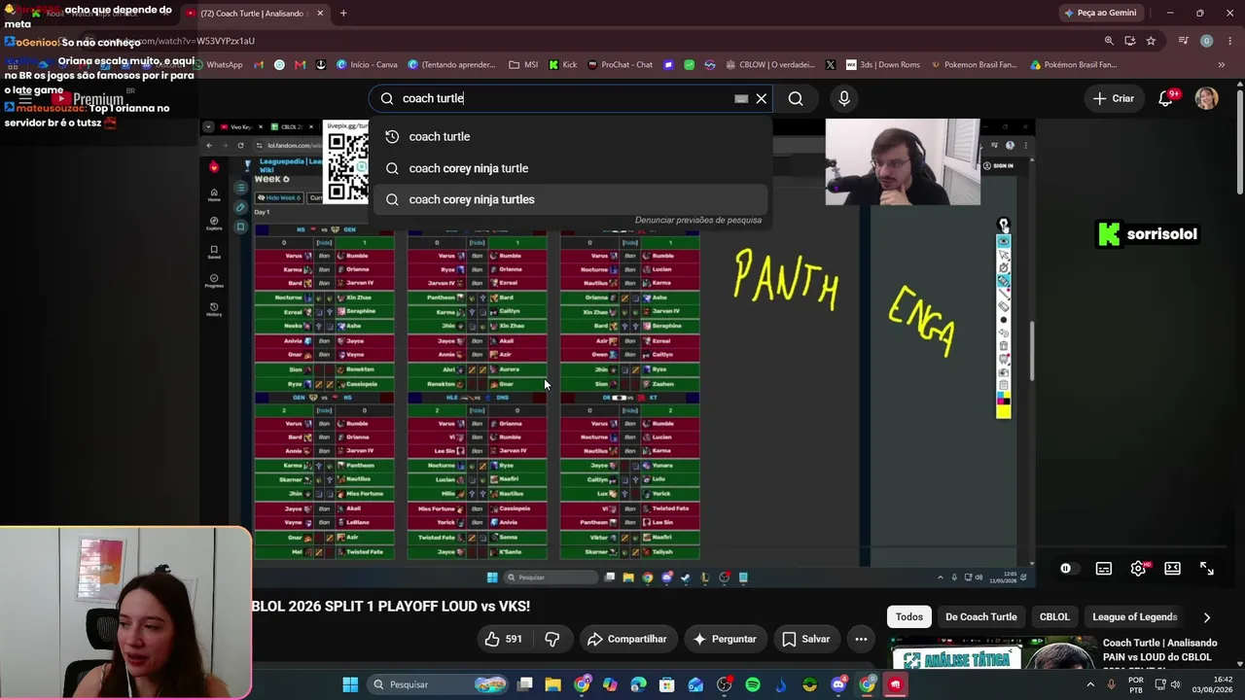Toggle subtitles in the video player

coord(1104,569)
